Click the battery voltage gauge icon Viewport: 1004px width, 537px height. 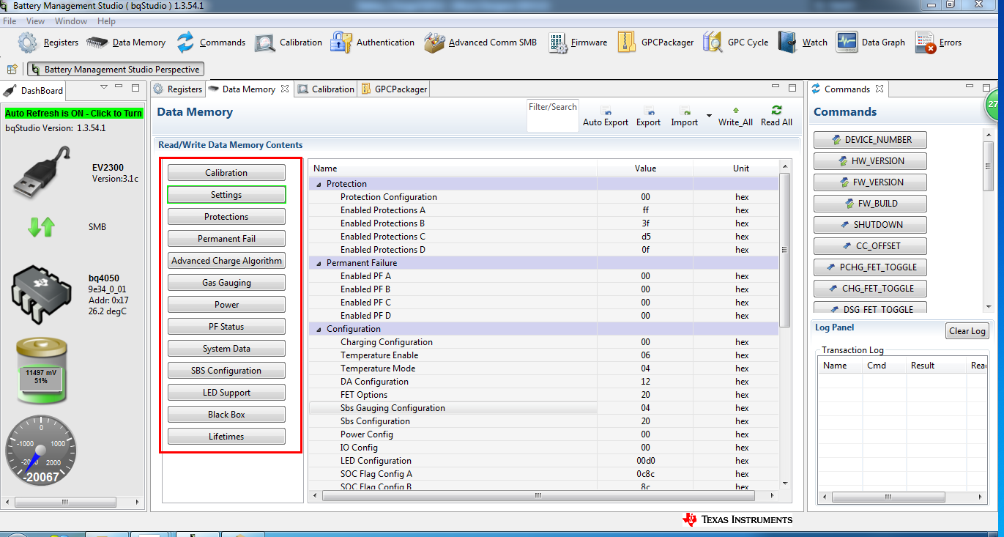(x=42, y=371)
